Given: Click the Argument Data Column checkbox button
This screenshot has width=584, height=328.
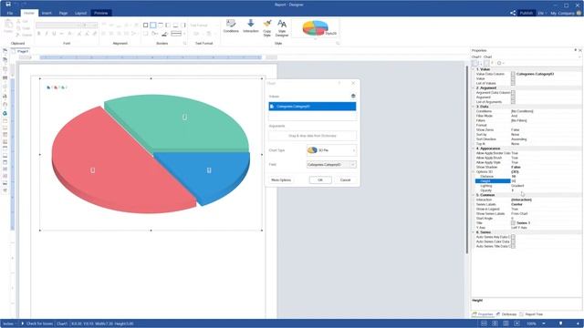Looking at the screenshot, I should pos(513,93).
